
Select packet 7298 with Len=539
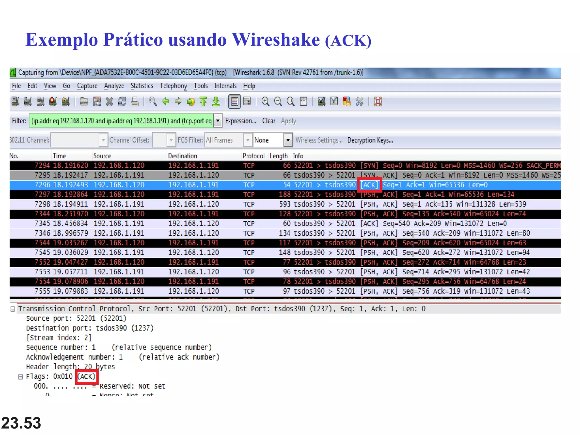pyautogui.click(x=285, y=204)
